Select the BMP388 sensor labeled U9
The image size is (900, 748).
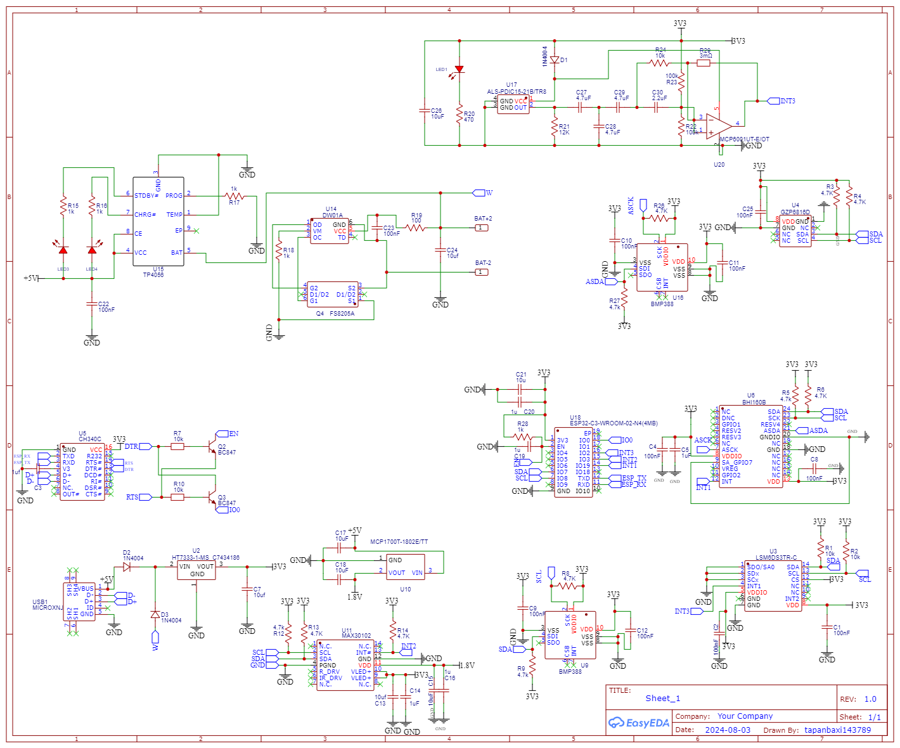(x=570, y=635)
